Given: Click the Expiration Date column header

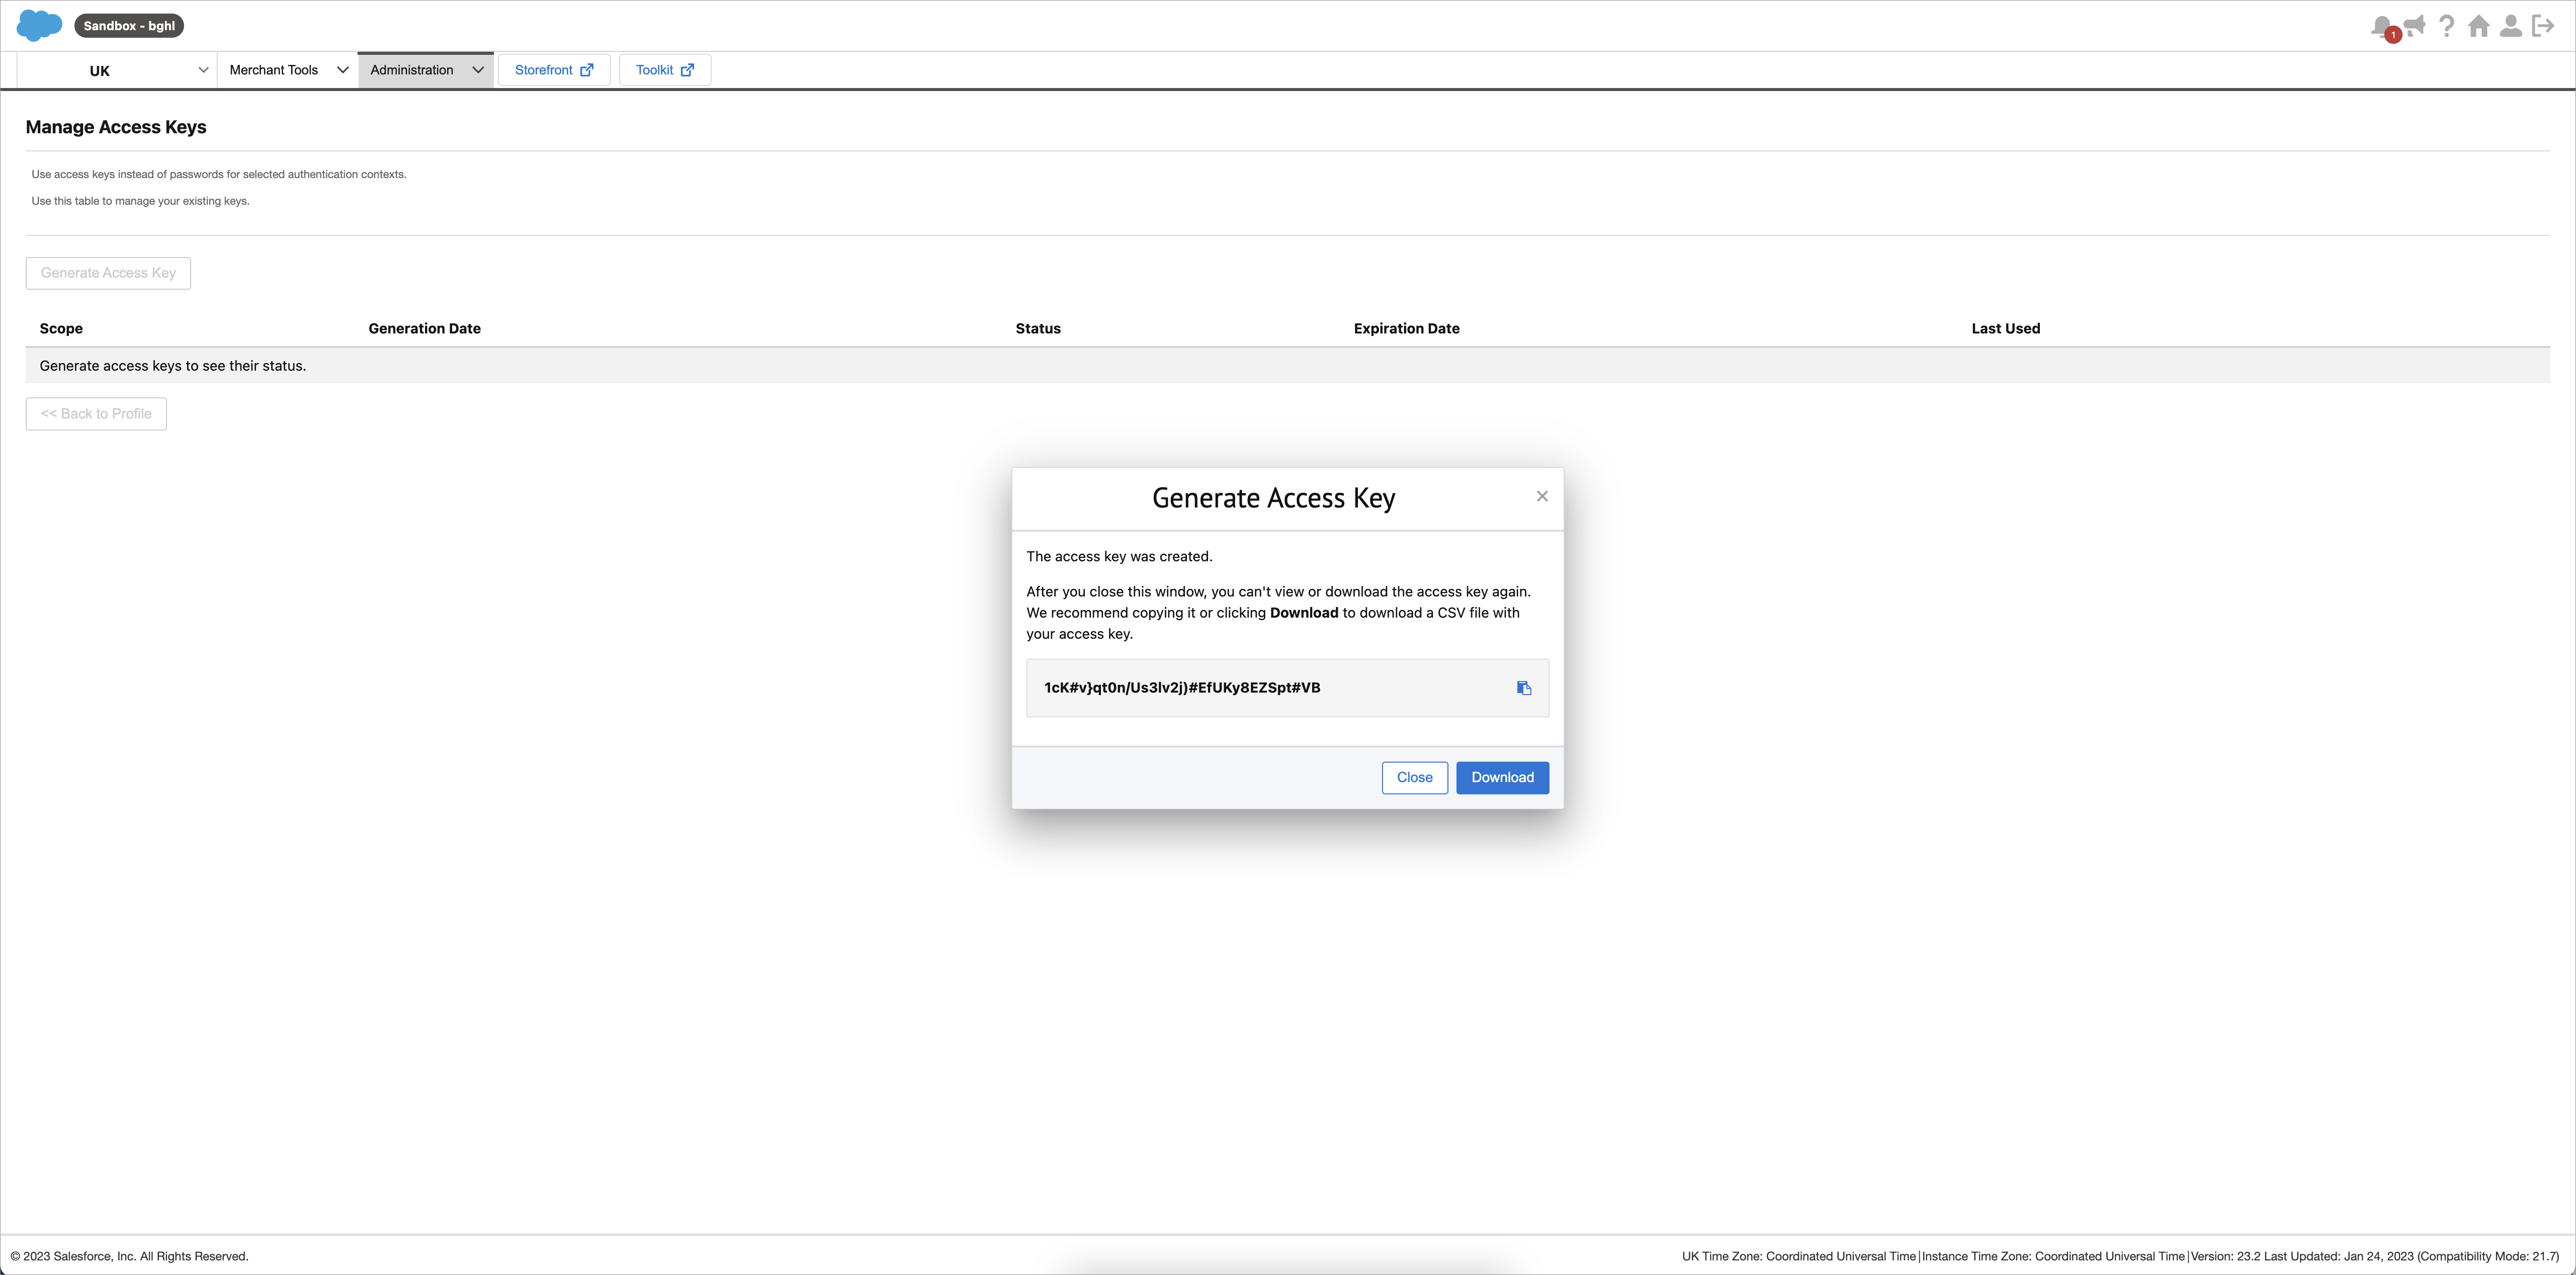Looking at the screenshot, I should point(1406,328).
